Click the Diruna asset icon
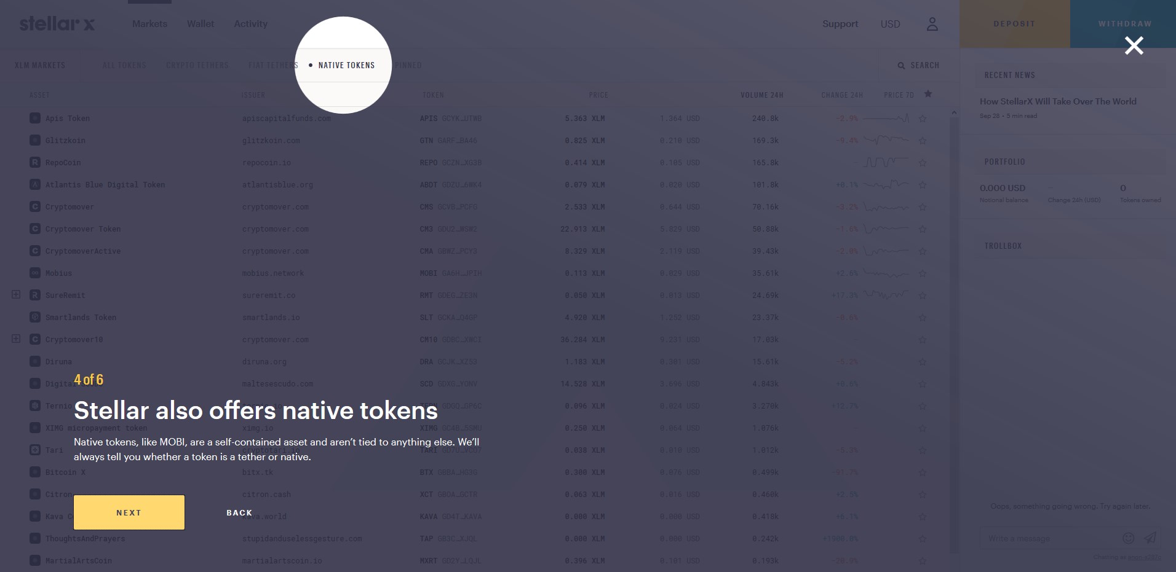Screen dimensions: 1176x572 35,361
